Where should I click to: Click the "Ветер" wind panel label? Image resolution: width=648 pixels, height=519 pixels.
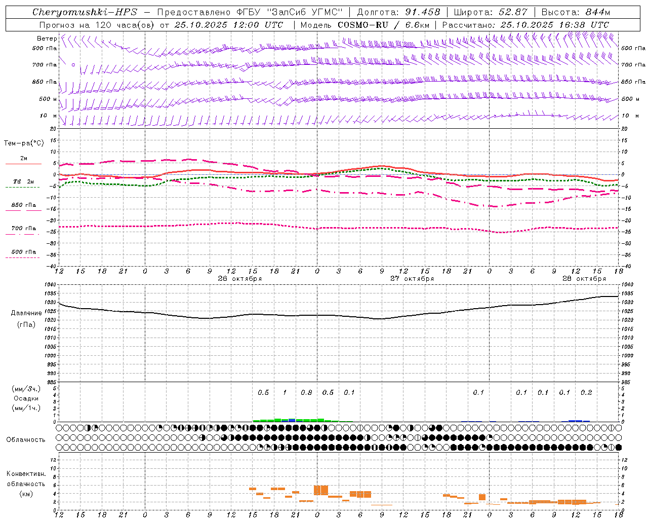coord(47,39)
